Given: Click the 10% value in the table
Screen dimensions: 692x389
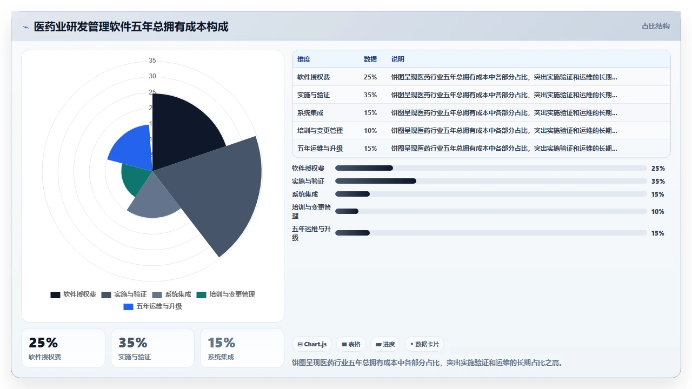Looking at the screenshot, I should [x=370, y=131].
